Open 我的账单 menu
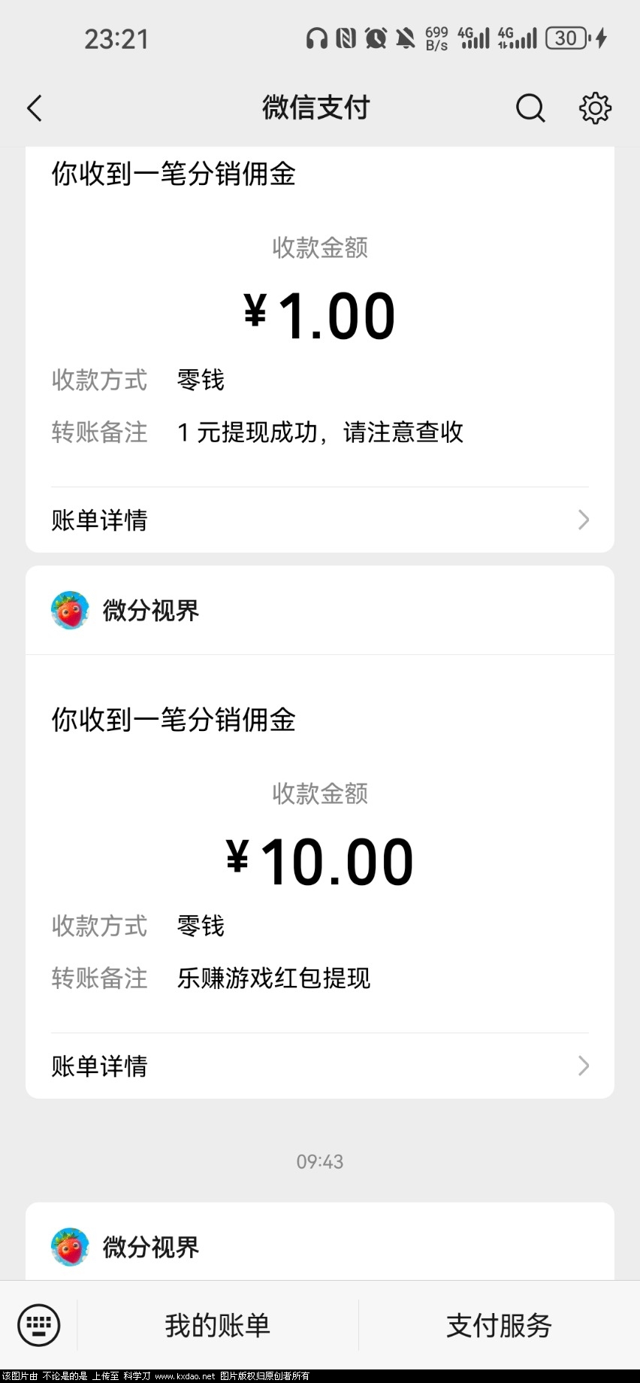The width and height of the screenshot is (640, 1383). pyautogui.click(x=217, y=1325)
